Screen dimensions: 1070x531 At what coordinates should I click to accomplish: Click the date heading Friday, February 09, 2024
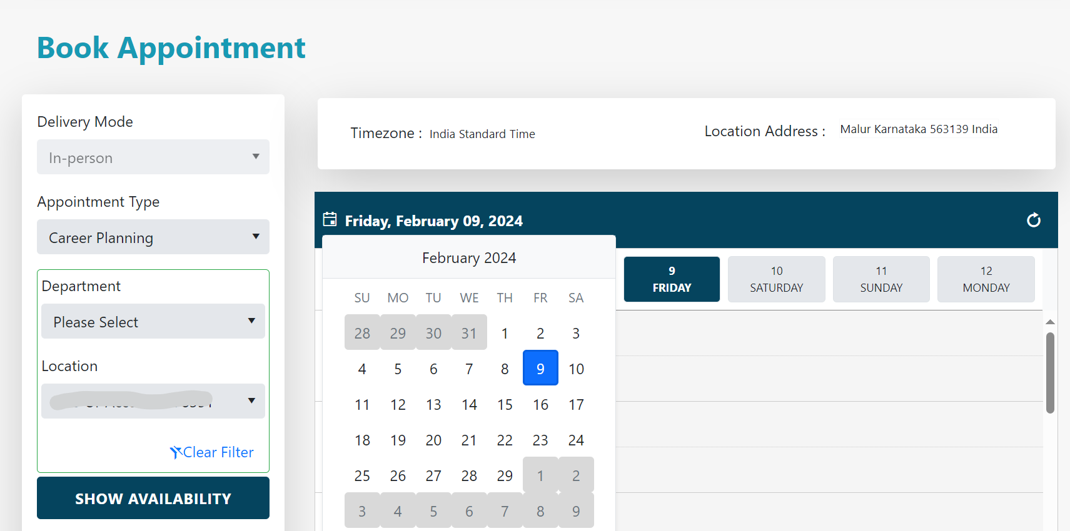(x=433, y=221)
